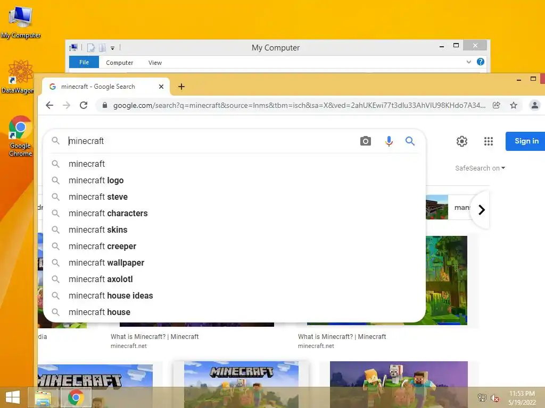Select suggestion "minecraft steve"
Viewport: 545px width, 408px height.
(234, 197)
